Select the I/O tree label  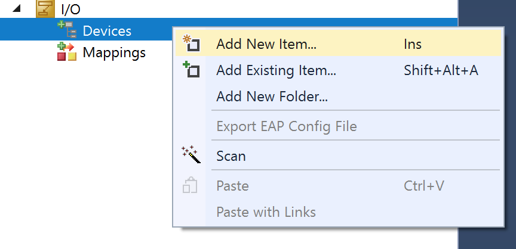click(70, 10)
